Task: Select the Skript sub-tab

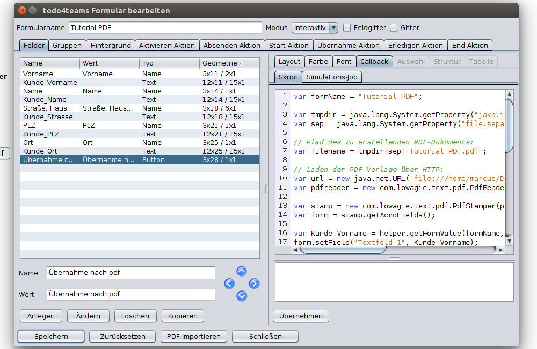Action: [288, 77]
